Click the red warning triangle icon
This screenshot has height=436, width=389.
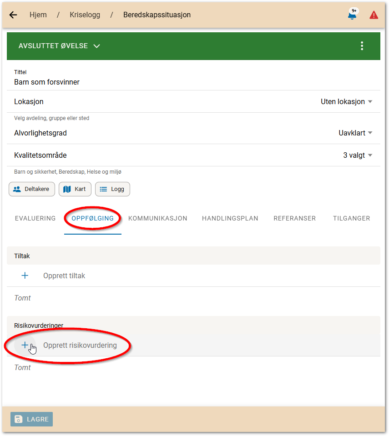tap(374, 15)
